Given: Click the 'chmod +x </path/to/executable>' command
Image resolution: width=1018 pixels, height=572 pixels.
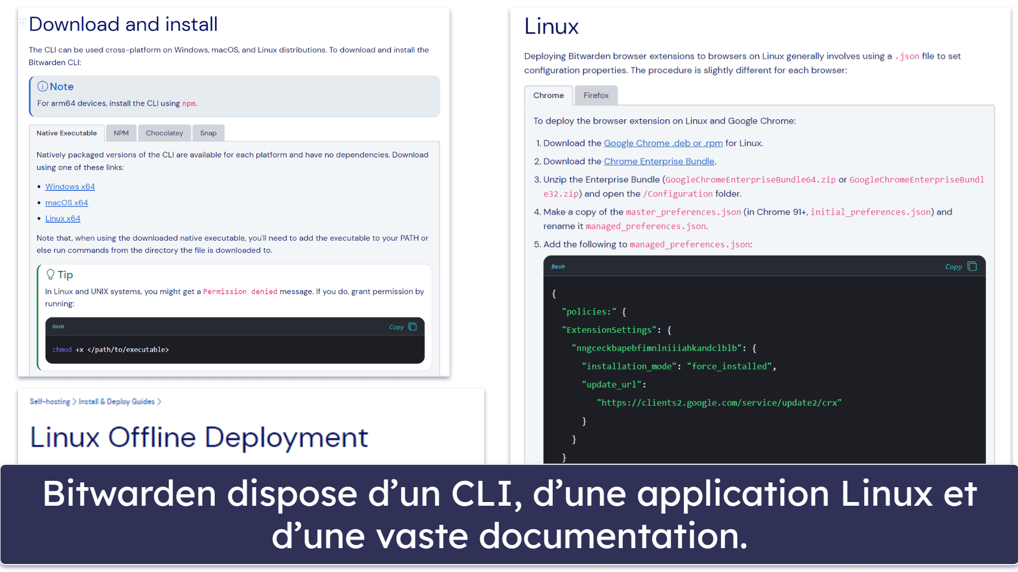Looking at the screenshot, I should point(110,350).
